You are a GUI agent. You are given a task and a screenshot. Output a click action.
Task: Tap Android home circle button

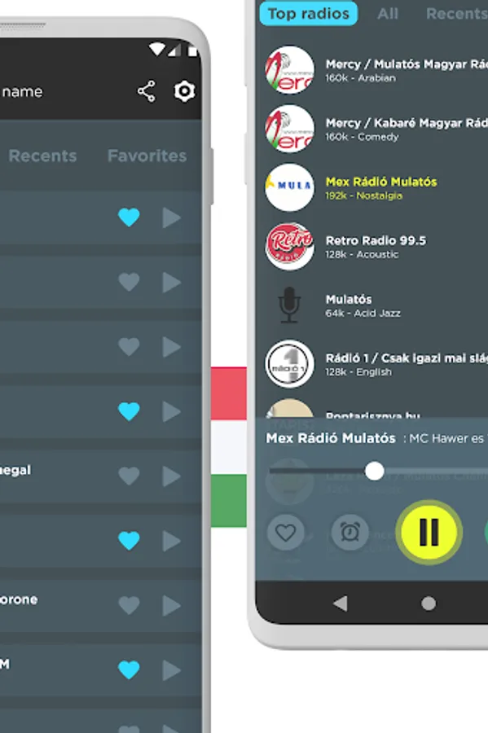point(429,603)
